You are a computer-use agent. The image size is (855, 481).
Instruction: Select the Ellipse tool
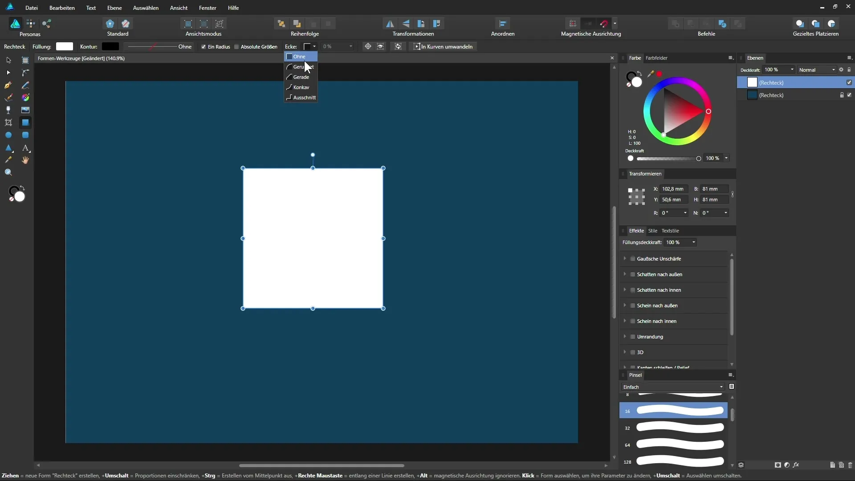(x=8, y=135)
